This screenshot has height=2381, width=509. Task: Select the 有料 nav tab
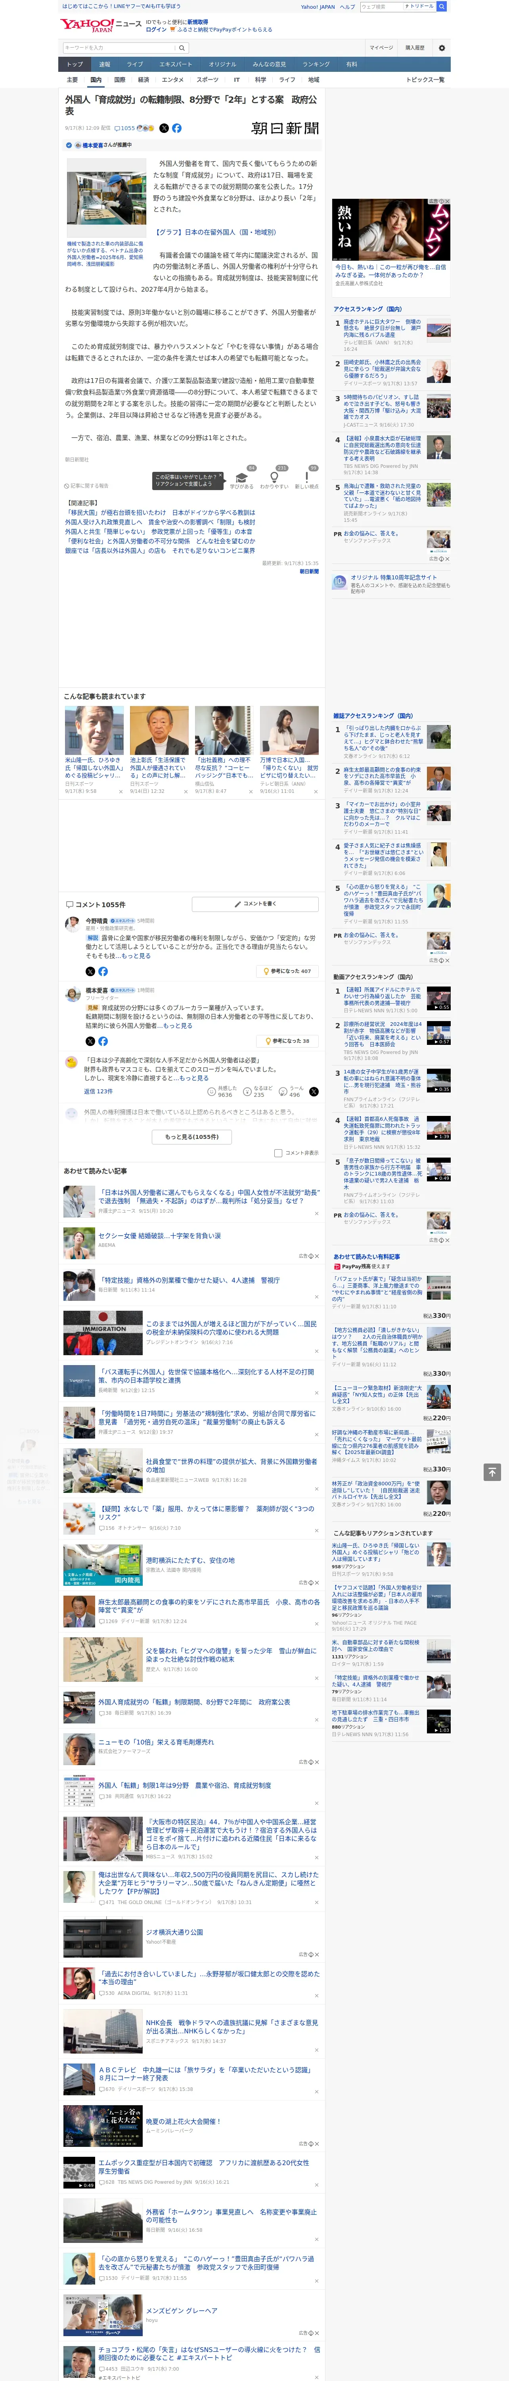click(351, 65)
